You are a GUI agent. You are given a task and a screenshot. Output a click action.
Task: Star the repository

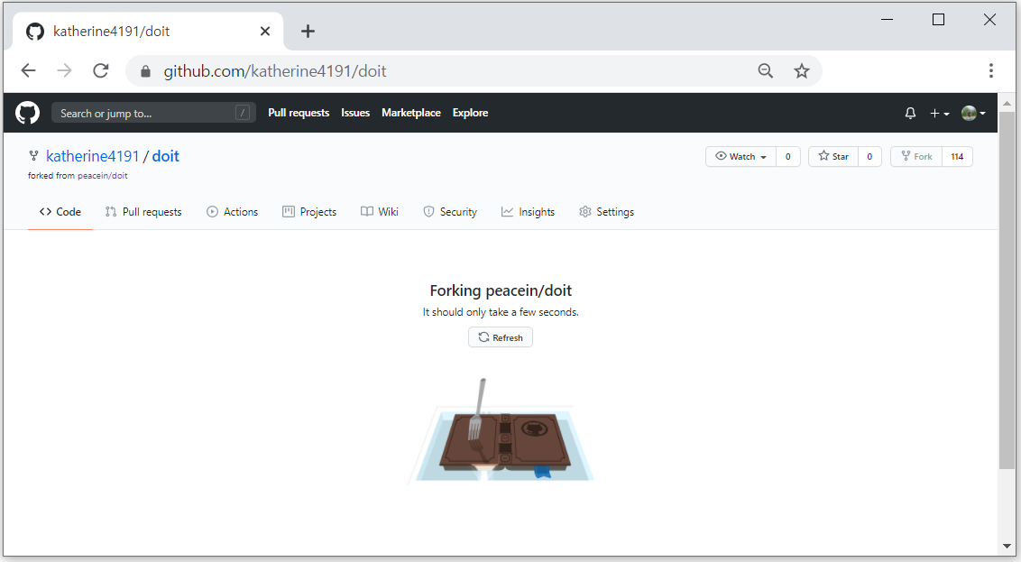(833, 156)
